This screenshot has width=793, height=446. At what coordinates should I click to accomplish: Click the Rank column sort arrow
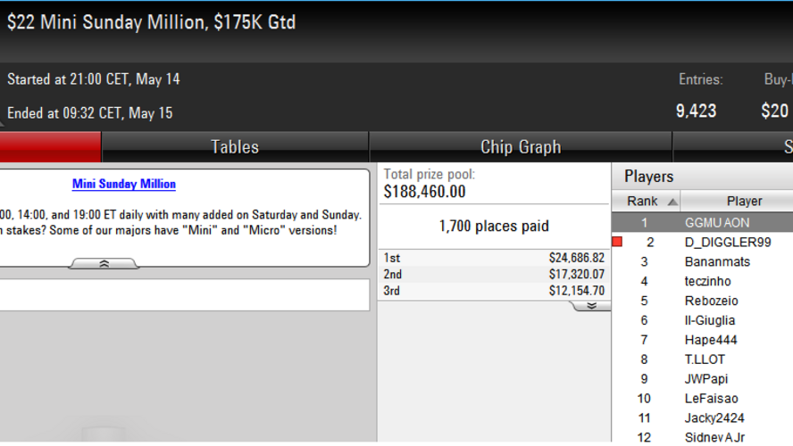click(x=672, y=202)
